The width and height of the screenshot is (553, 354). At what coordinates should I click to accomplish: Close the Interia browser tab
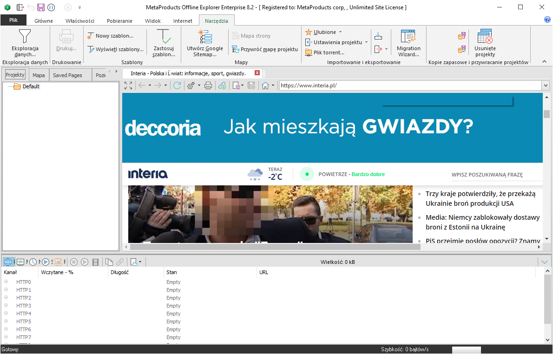point(257,73)
